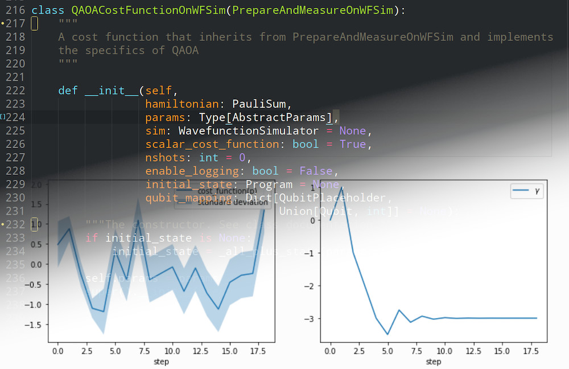Screen dimensions: 569x369
Task: Click the γ legend box in right plot
Action: pos(527,192)
